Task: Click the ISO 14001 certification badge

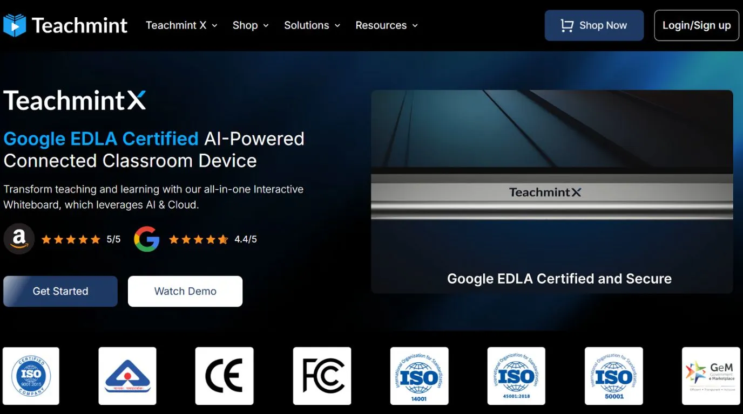Action: tap(419, 376)
